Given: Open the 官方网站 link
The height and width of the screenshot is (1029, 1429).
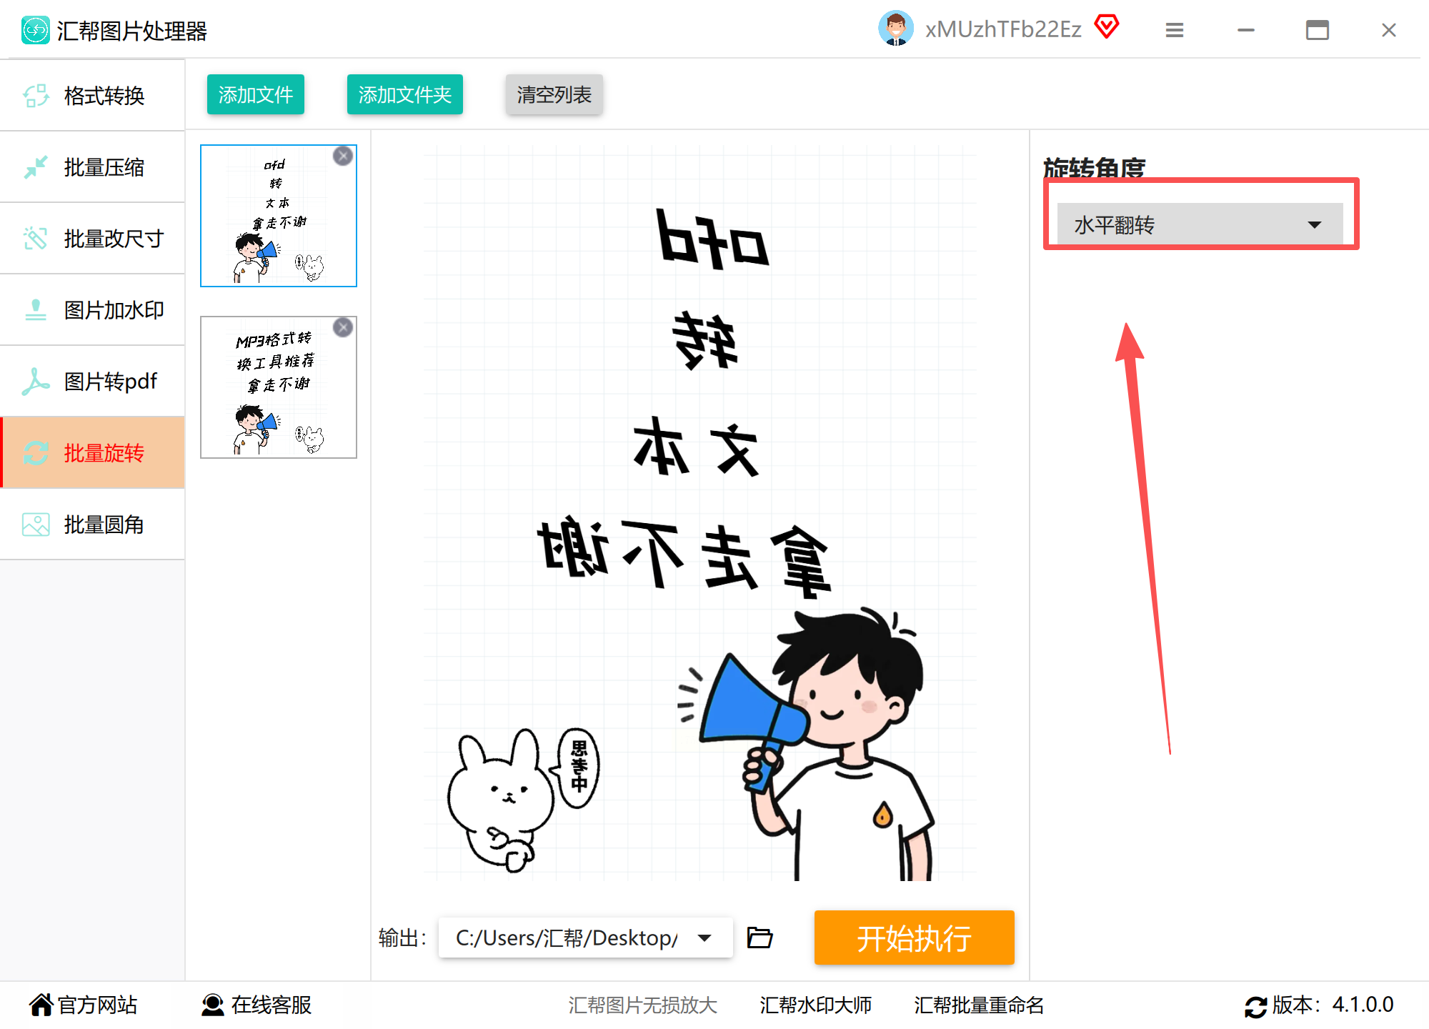Looking at the screenshot, I should pyautogui.click(x=83, y=1005).
